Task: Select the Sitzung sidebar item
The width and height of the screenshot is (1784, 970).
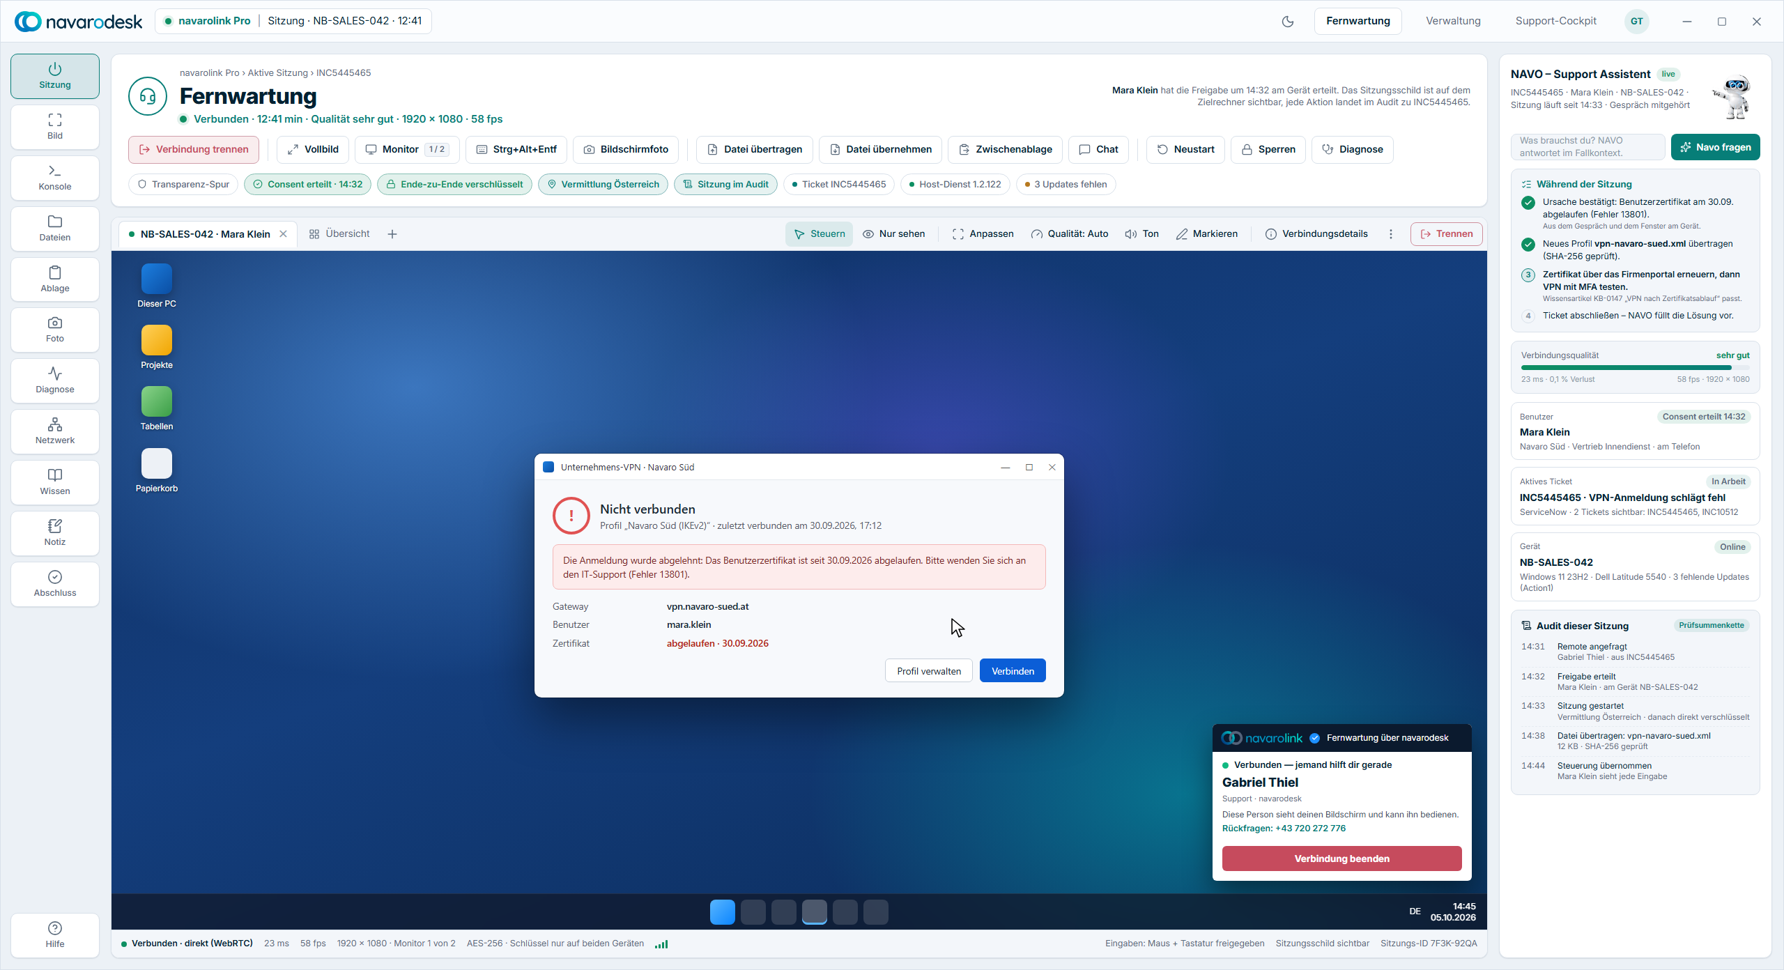Action: (x=55, y=76)
